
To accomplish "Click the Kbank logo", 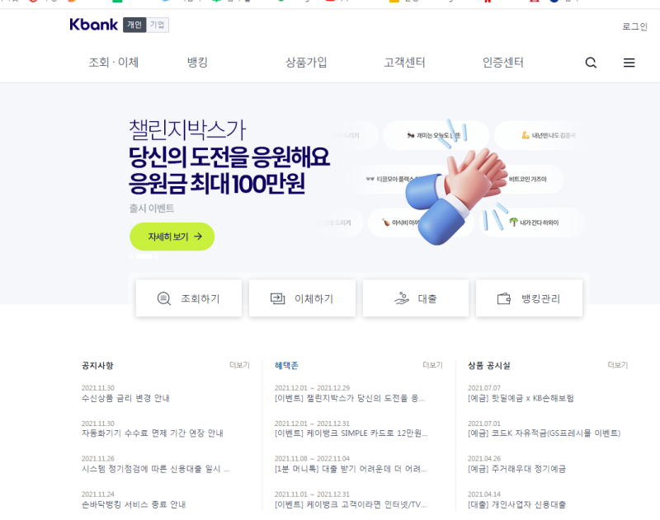I will (x=93, y=25).
